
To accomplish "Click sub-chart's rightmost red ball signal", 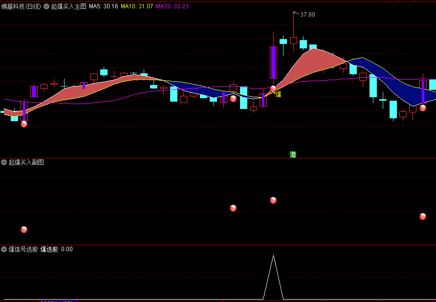I will [423, 216].
